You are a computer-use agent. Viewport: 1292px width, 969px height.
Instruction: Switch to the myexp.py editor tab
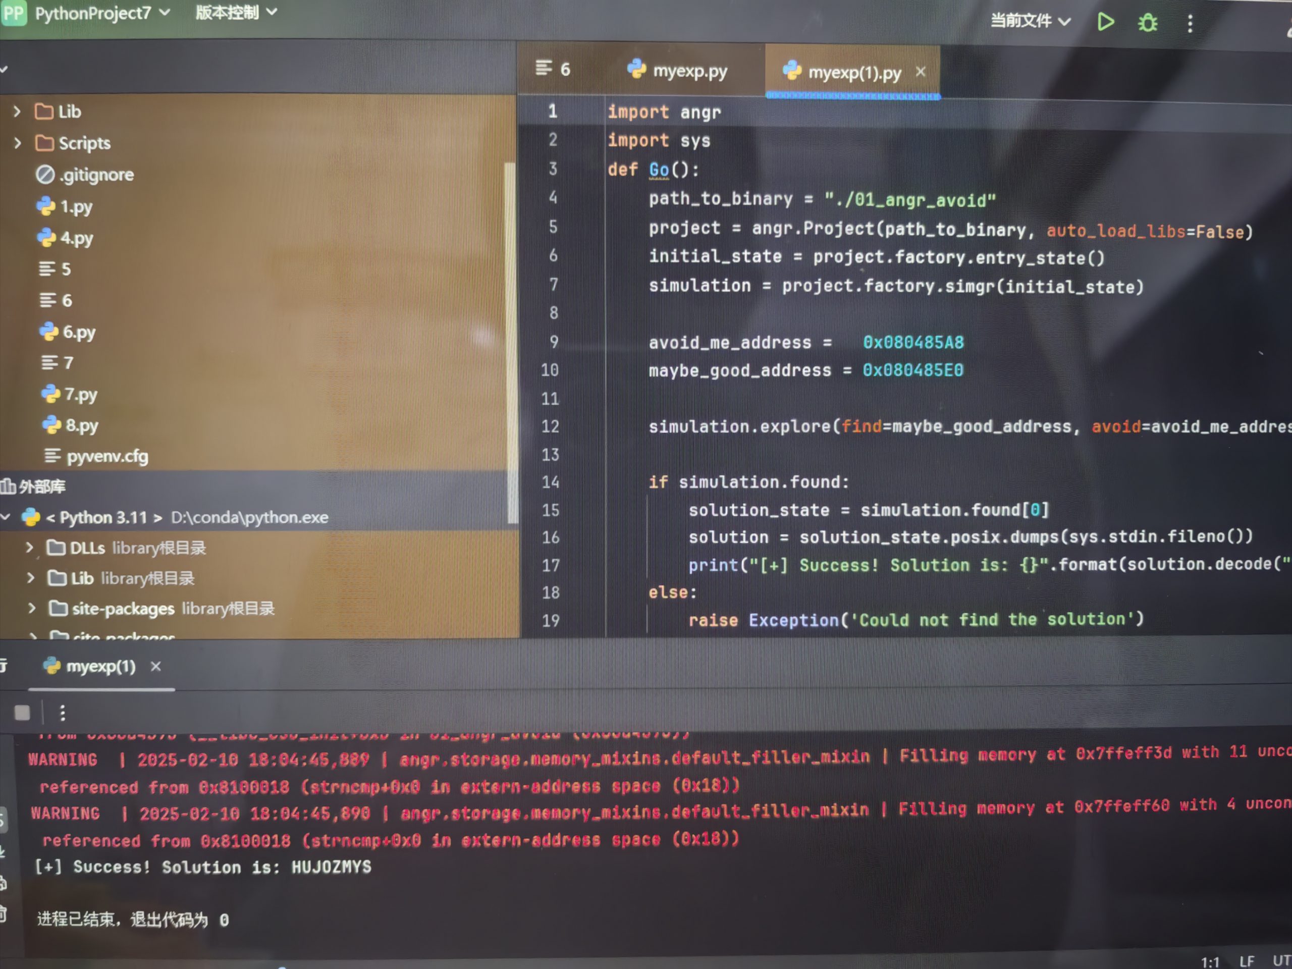[x=677, y=71]
